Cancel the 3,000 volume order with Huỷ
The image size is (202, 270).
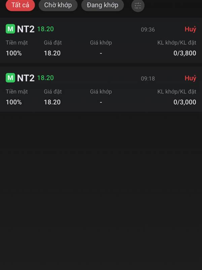click(190, 78)
